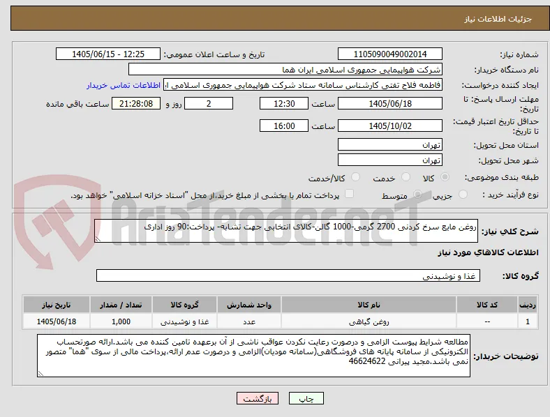Toggle the Islamic treasury payment checkbox
This screenshot has height=417, width=550.
click(350, 194)
